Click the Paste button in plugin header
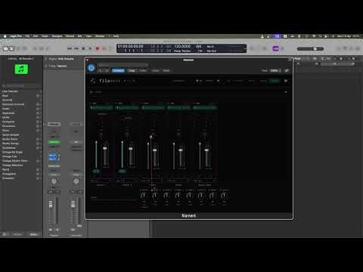 coord(143,71)
